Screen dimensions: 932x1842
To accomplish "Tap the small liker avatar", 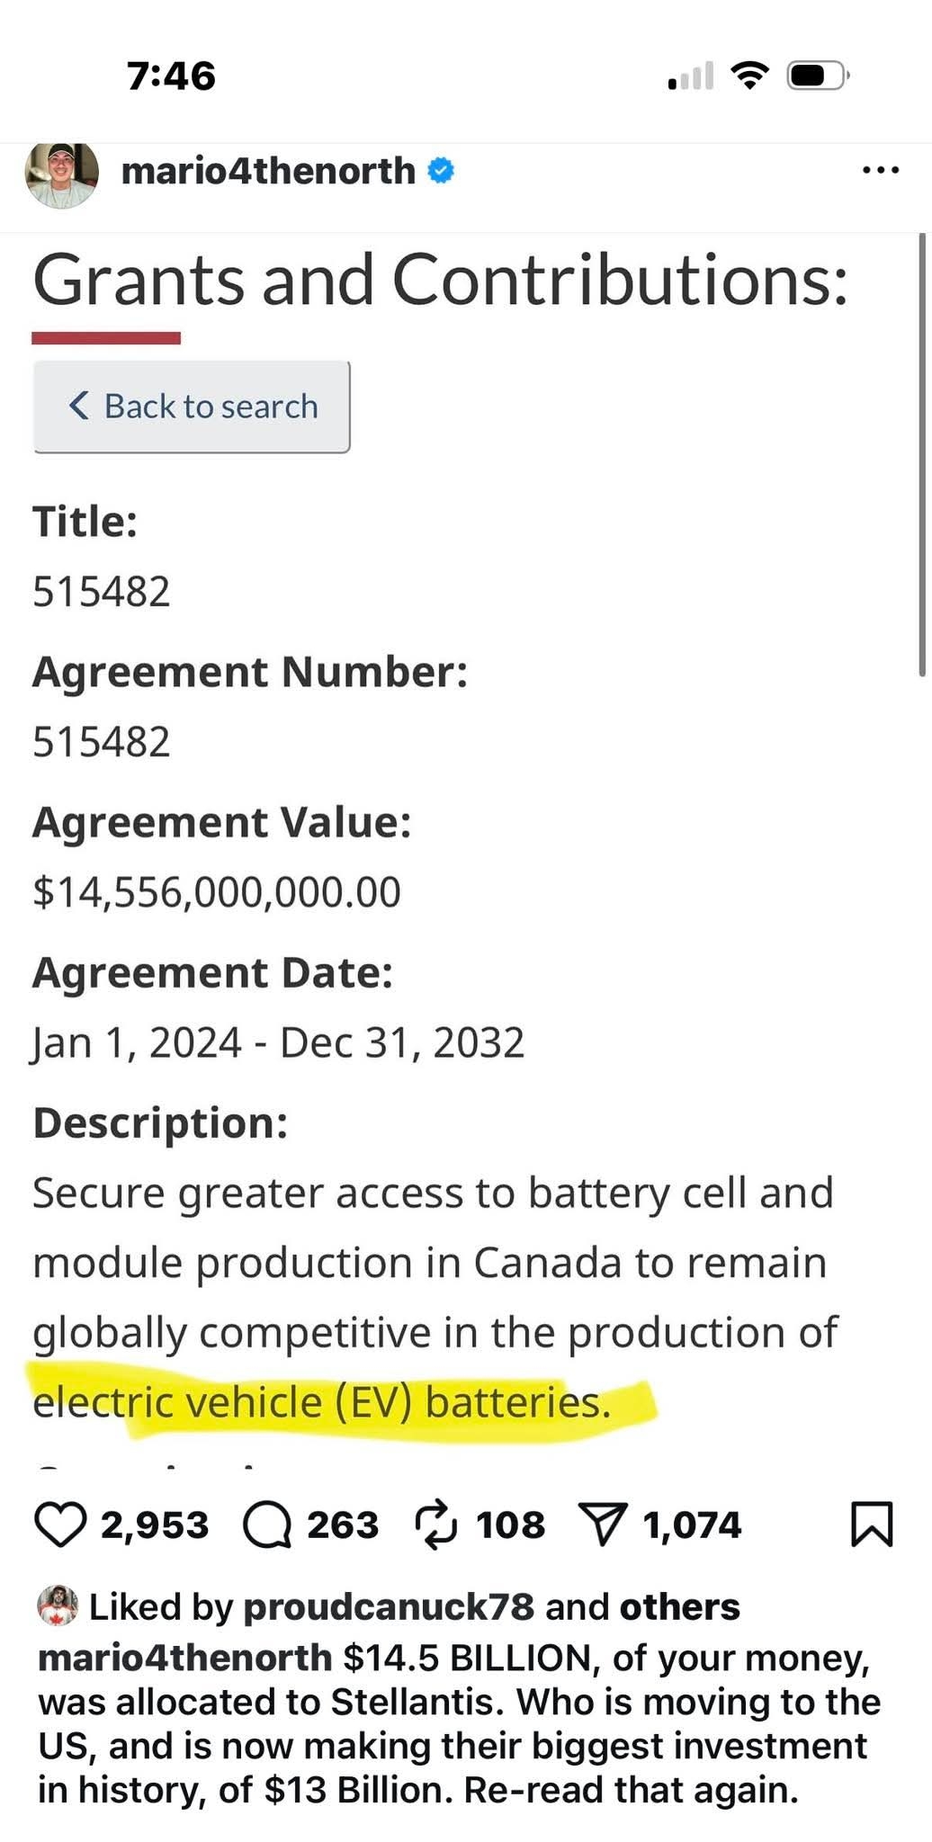I will coord(58,1605).
